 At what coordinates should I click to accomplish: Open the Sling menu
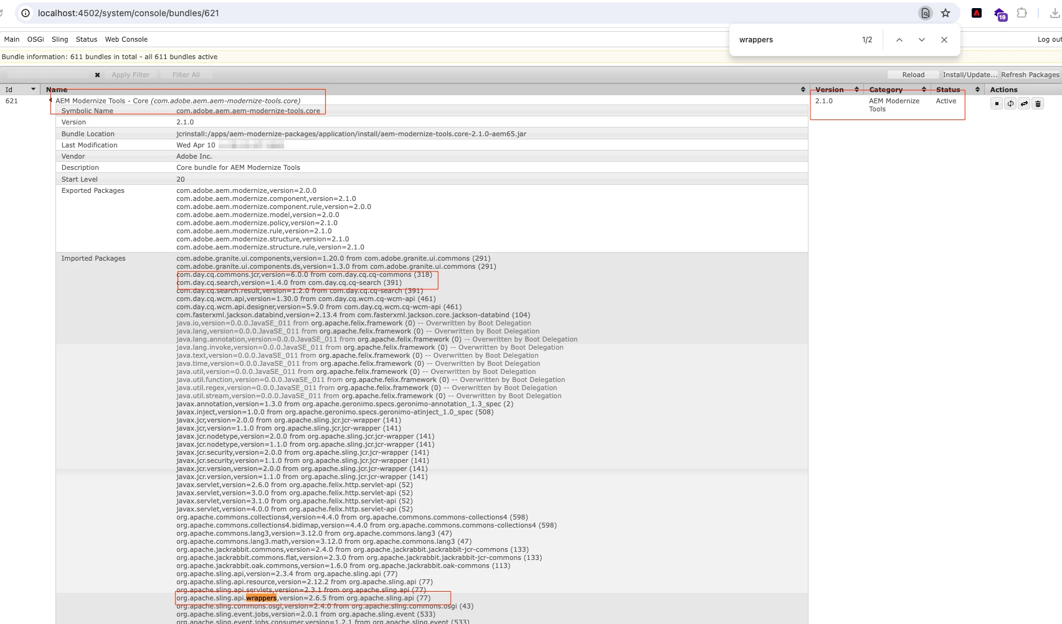60,39
